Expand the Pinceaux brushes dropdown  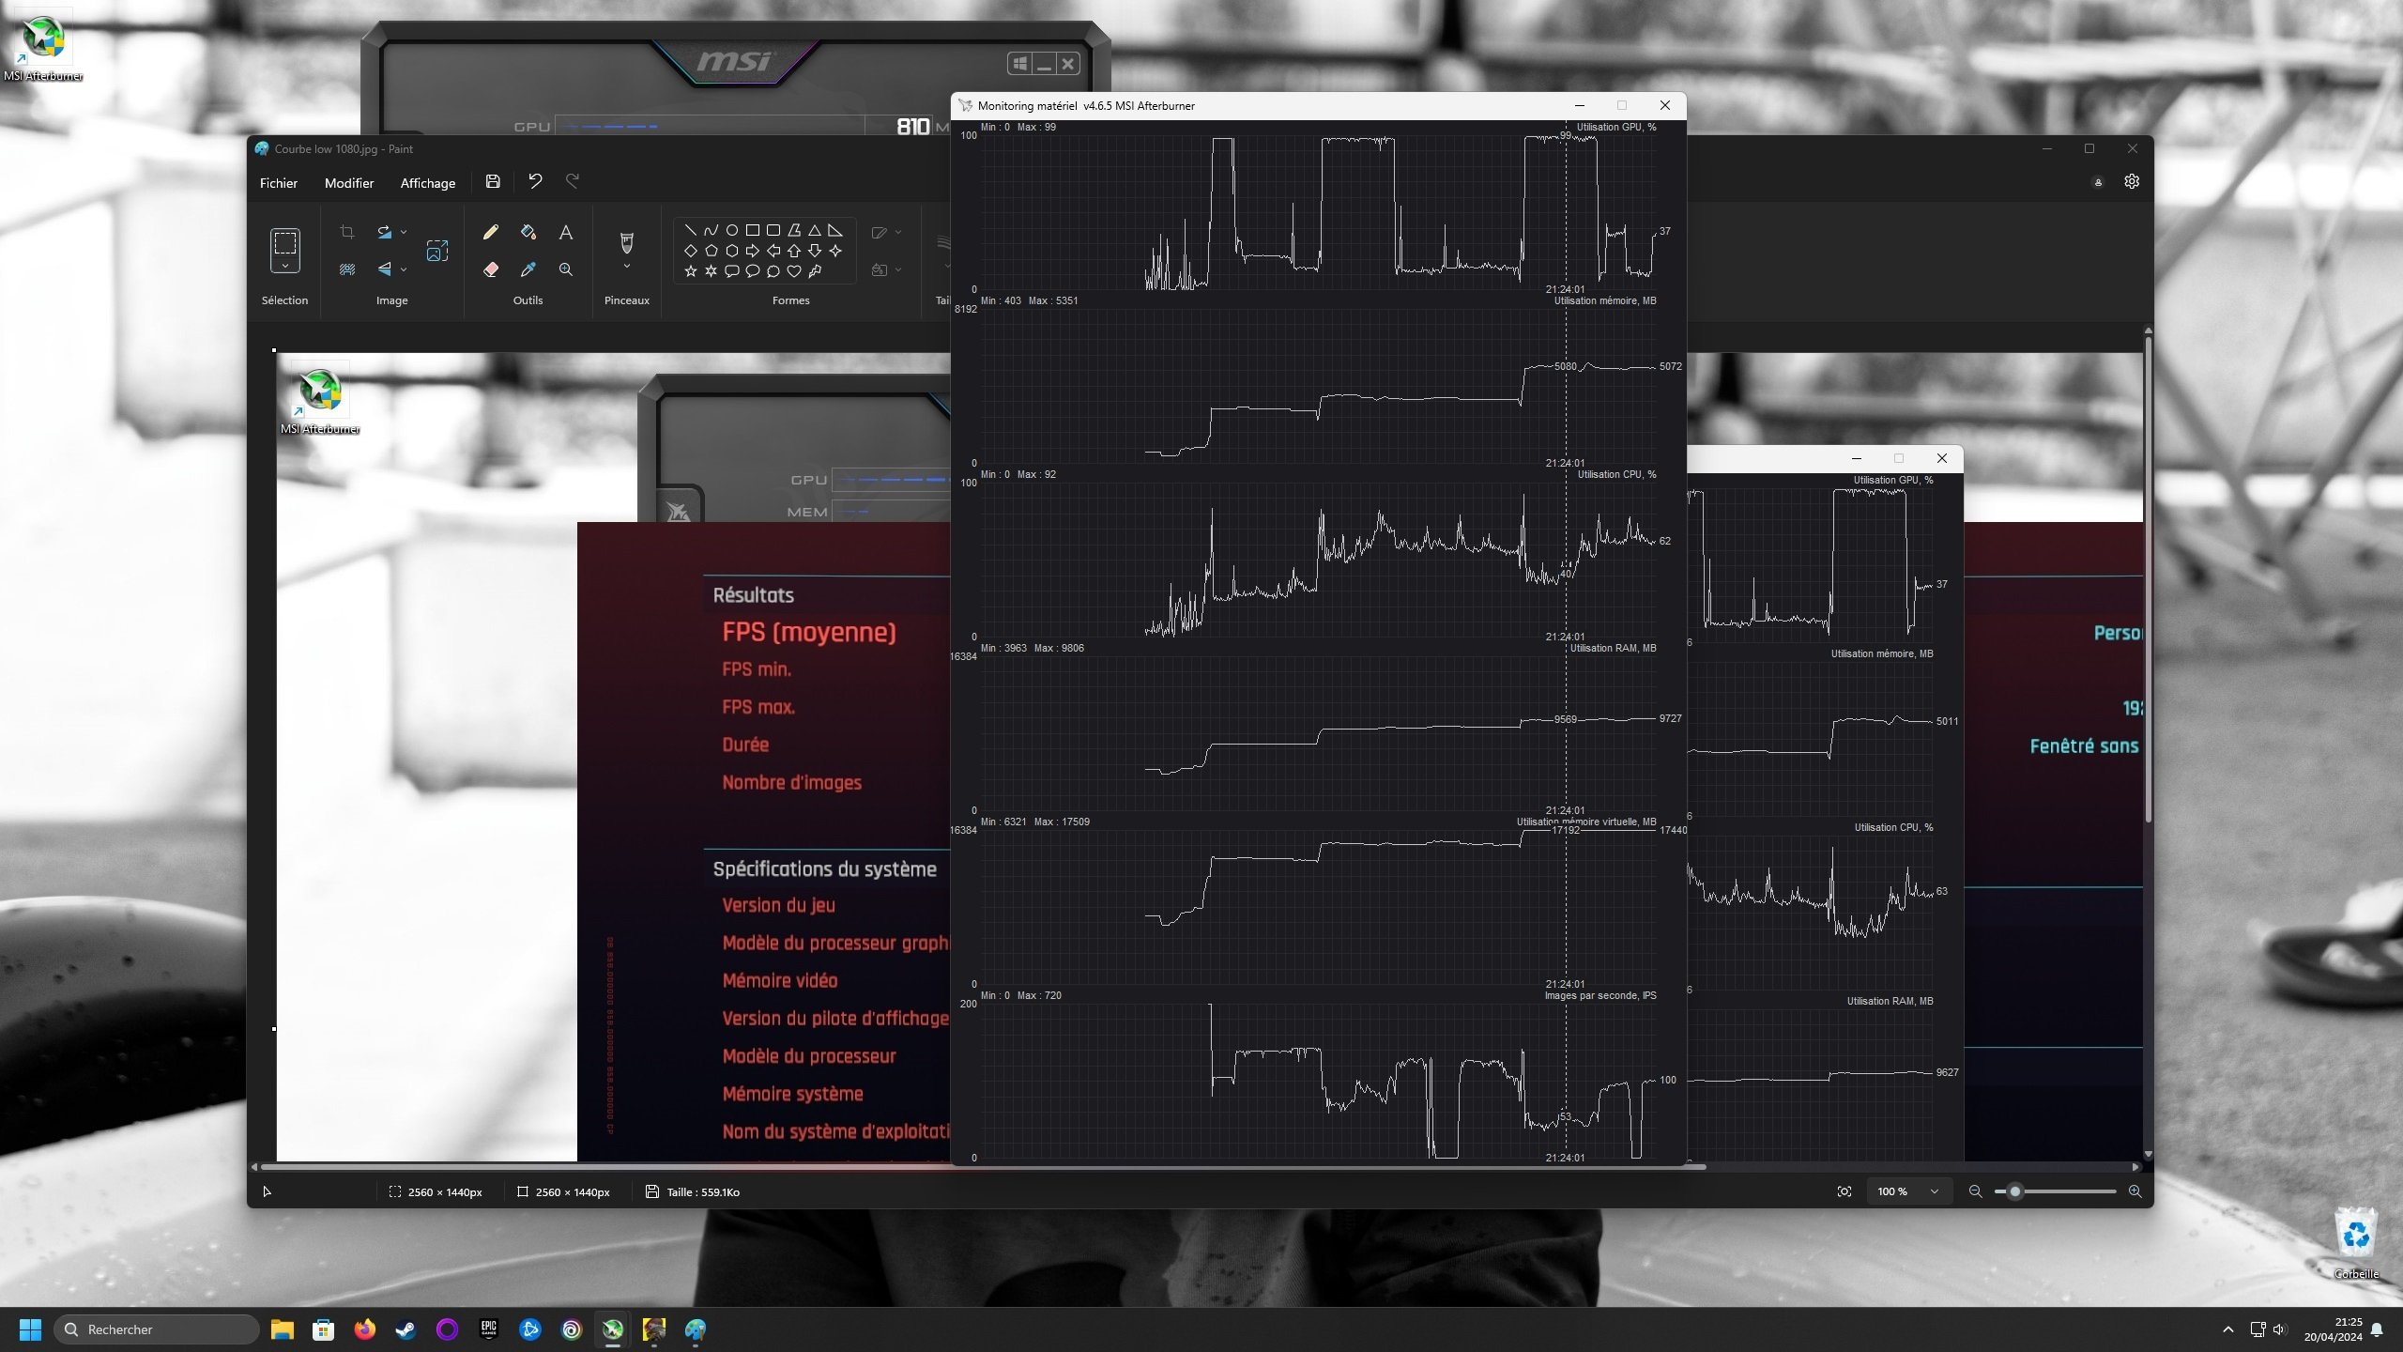pos(627,267)
